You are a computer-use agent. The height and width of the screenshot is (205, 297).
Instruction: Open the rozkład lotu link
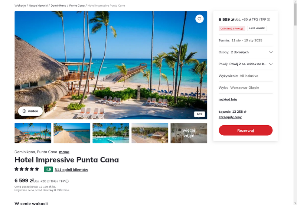[228, 99]
